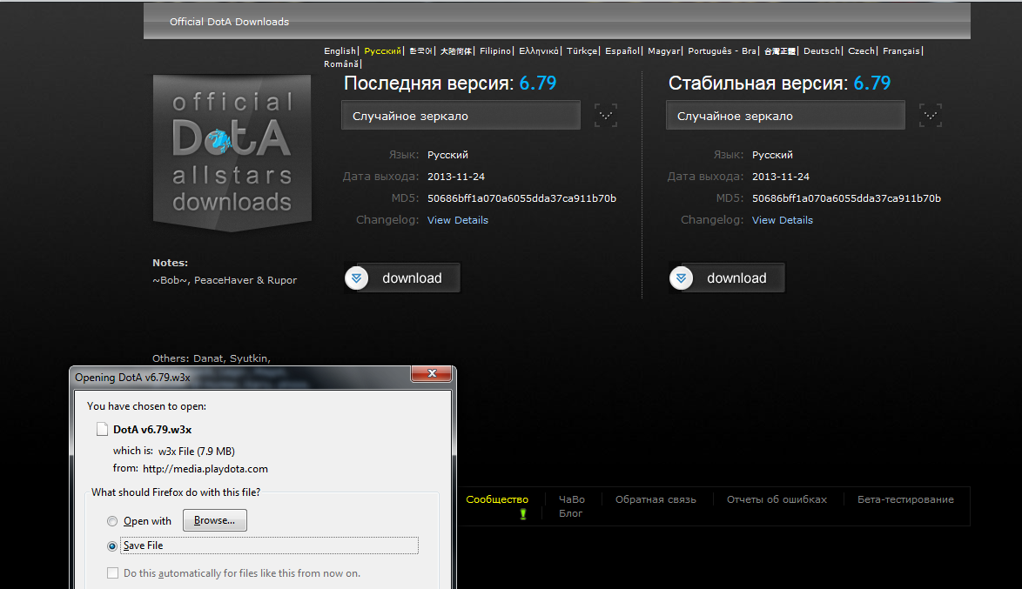Switch language to Română

(x=341, y=64)
